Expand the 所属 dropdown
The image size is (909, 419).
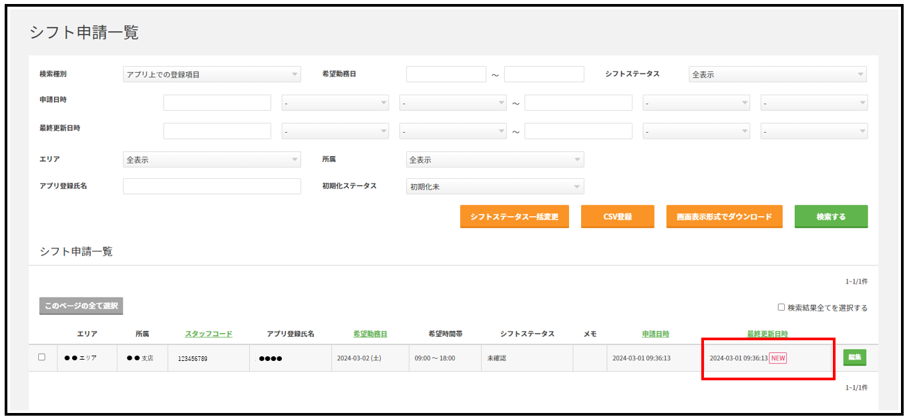[494, 159]
